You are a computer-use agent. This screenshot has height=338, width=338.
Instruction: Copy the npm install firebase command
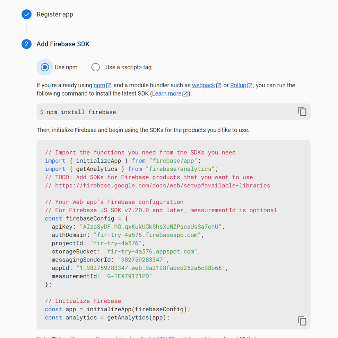[x=302, y=112]
